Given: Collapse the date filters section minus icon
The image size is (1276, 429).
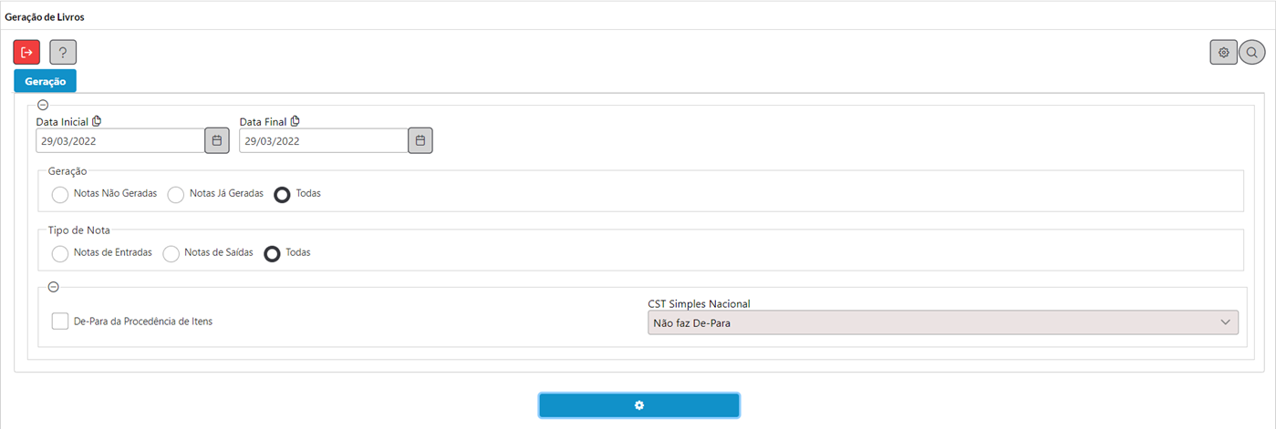Looking at the screenshot, I should pyautogui.click(x=43, y=106).
